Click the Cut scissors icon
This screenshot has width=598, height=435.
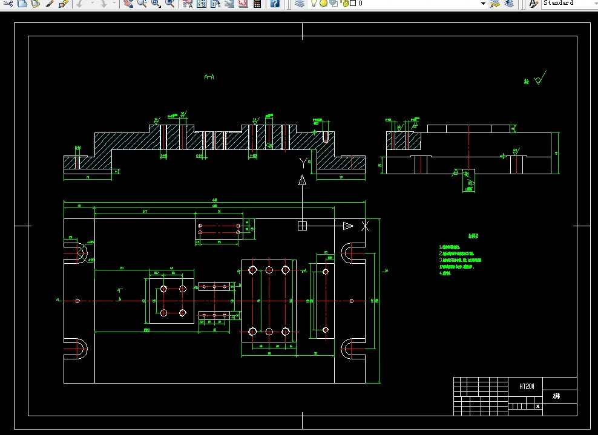(x=8, y=4)
